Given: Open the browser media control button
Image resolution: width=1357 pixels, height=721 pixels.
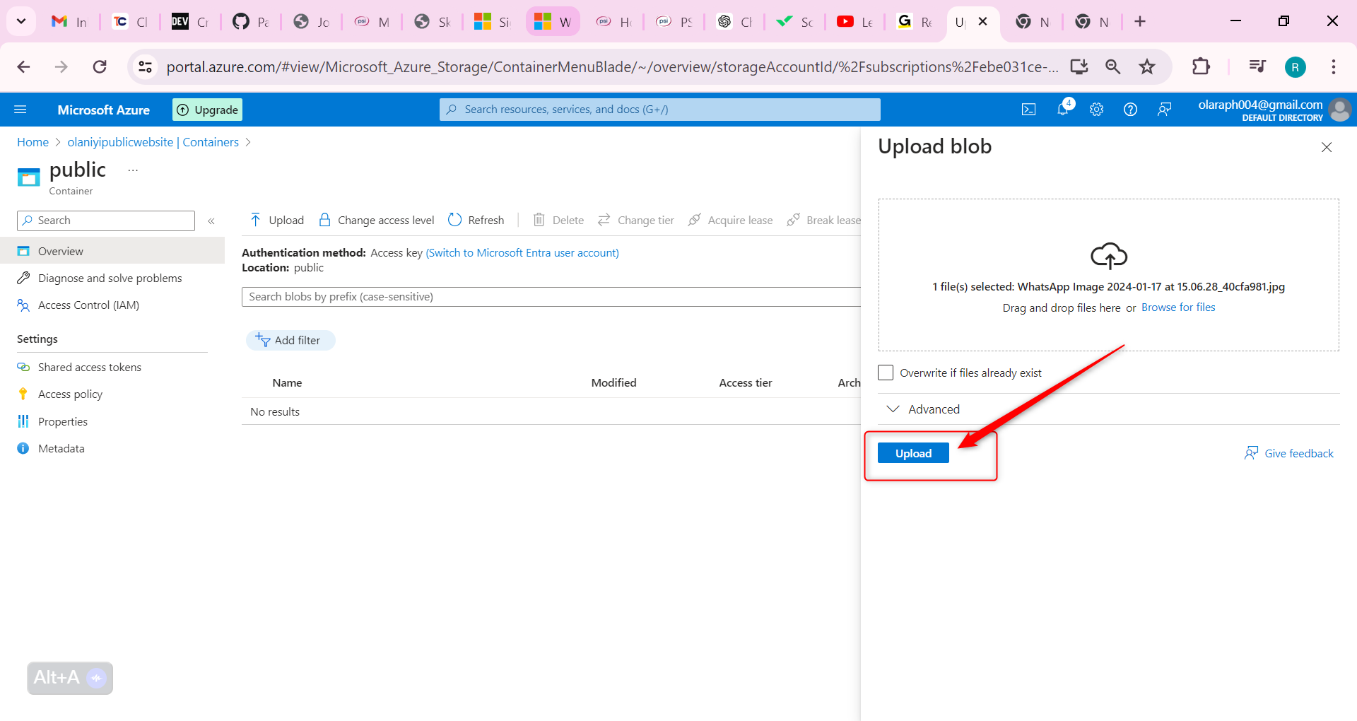Looking at the screenshot, I should [x=1257, y=66].
